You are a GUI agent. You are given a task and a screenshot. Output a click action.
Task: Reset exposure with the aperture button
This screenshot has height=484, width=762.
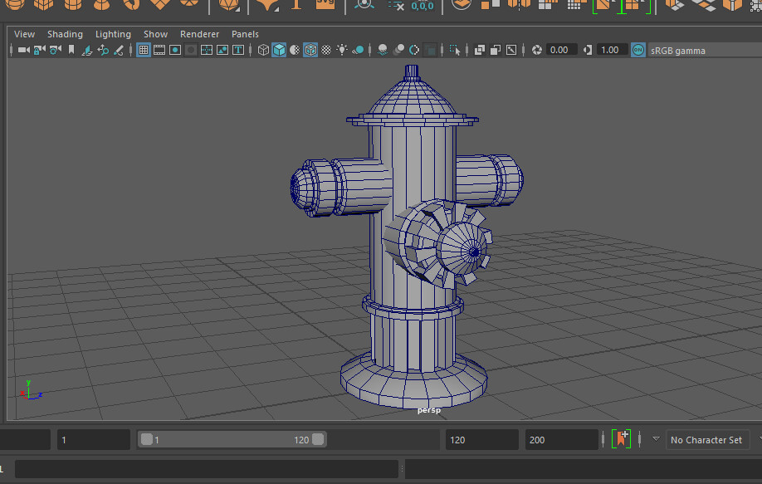[x=538, y=50]
